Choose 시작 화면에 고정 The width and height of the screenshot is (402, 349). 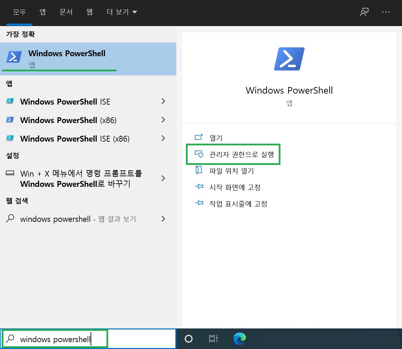coord(235,187)
